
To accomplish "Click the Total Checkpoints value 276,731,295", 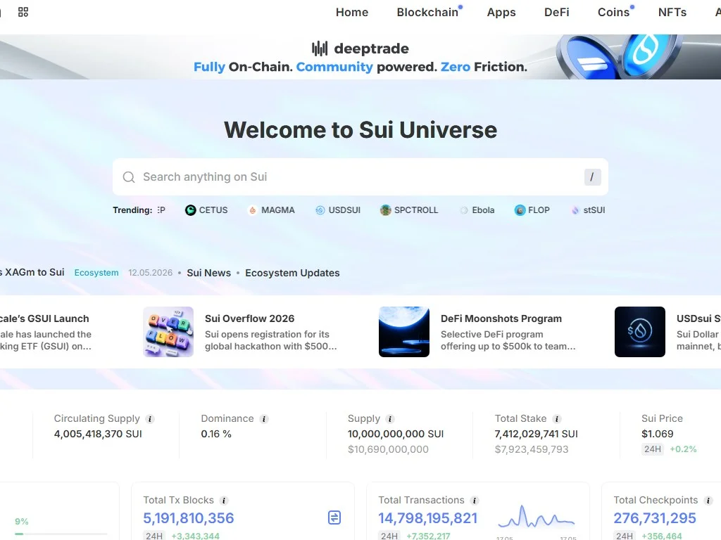I will (655, 518).
